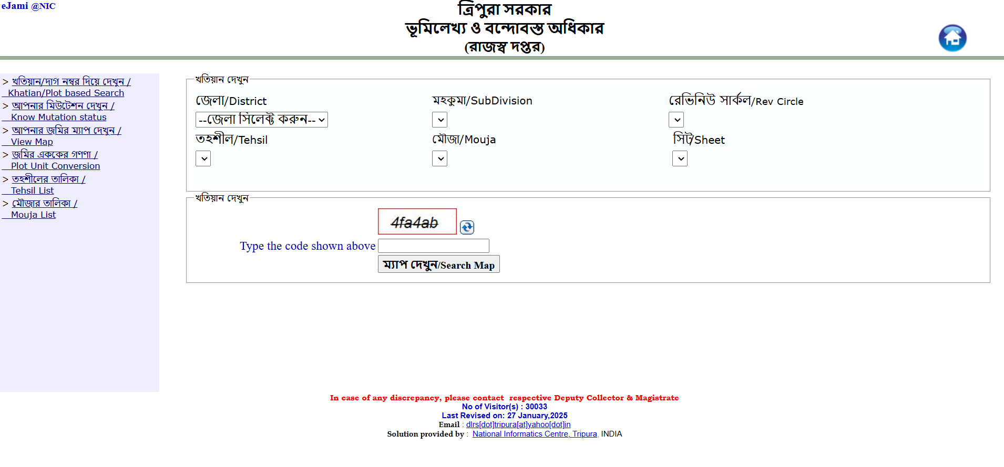Open the District selection dropdown
This screenshot has height=467, width=1004.
tap(261, 120)
